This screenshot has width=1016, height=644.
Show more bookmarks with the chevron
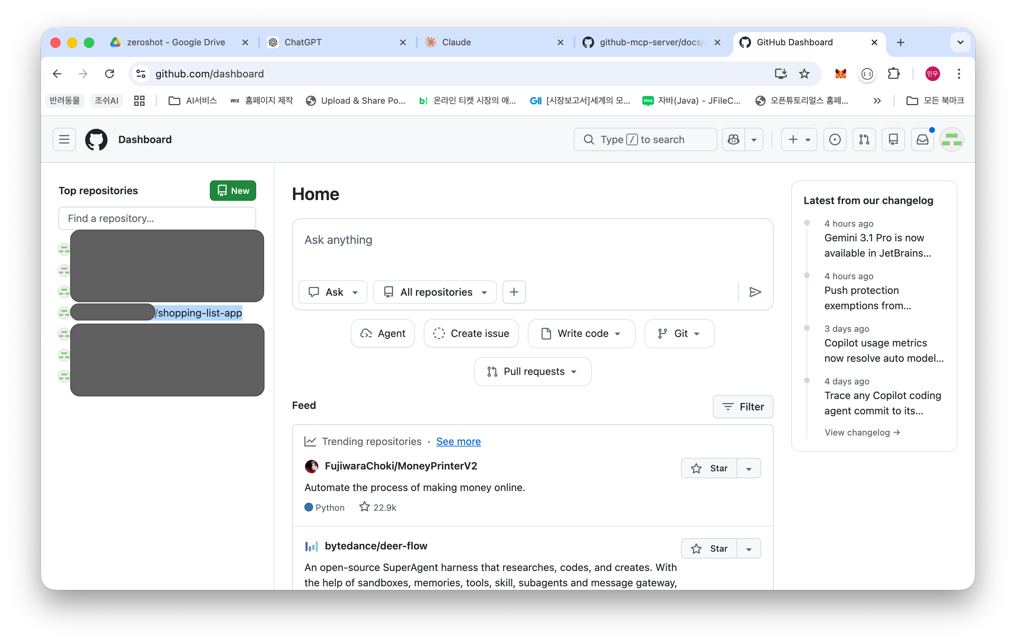[877, 100]
